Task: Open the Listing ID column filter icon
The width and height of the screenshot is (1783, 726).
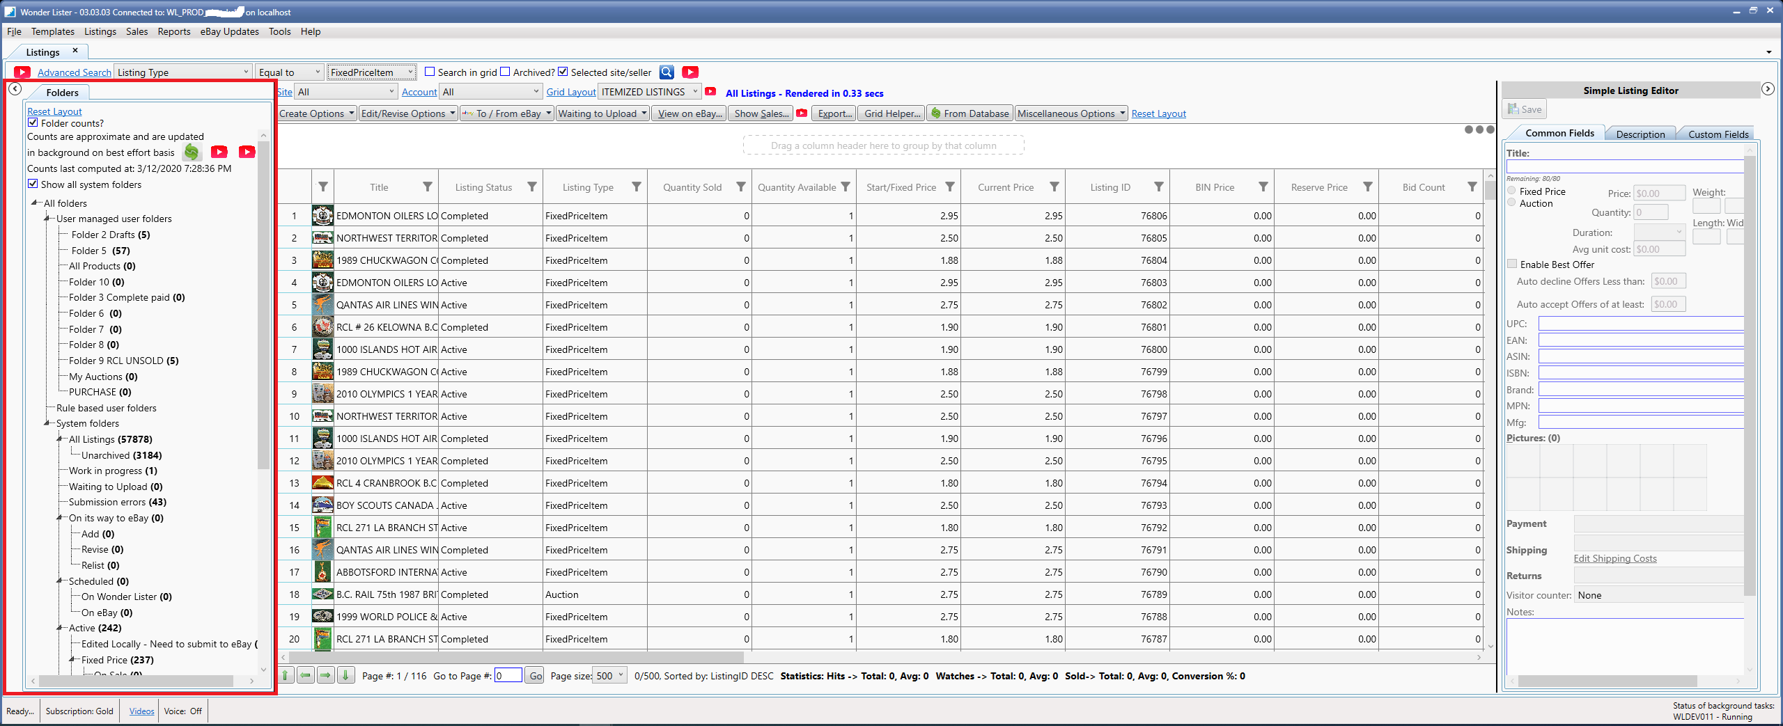Action: [1159, 187]
